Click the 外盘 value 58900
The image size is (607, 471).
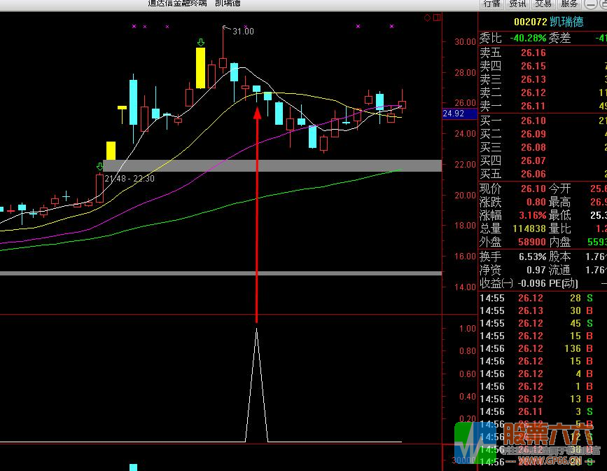tap(532, 243)
